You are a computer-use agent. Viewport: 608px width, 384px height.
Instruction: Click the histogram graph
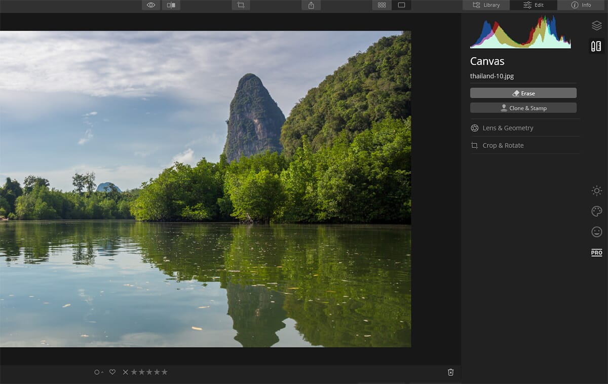520,32
